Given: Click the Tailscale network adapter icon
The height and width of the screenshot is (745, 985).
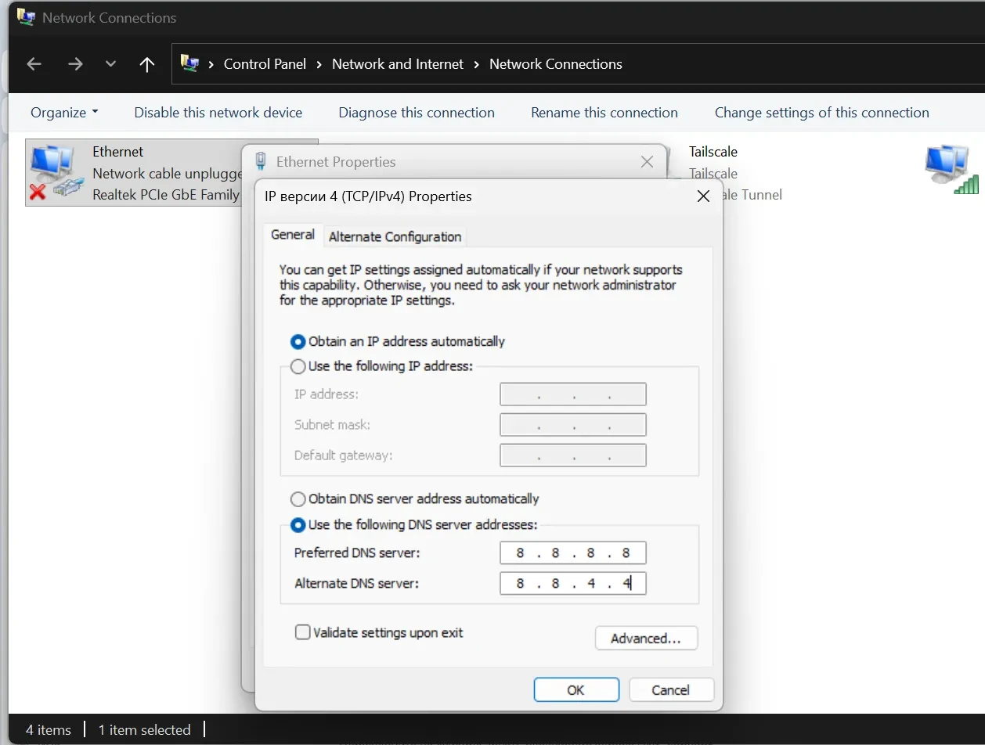Looking at the screenshot, I should 951,169.
